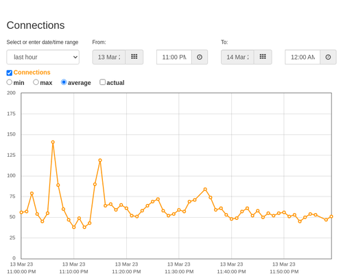This screenshot has width=343, height=276.
Task: Select the average radio button
Action: [64, 82]
